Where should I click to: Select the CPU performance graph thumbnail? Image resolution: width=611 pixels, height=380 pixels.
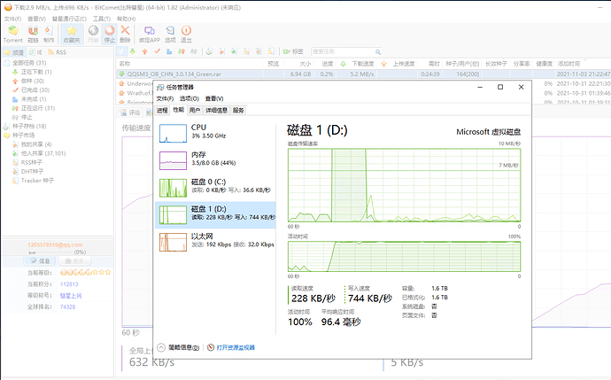pyautogui.click(x=173, y=133)
